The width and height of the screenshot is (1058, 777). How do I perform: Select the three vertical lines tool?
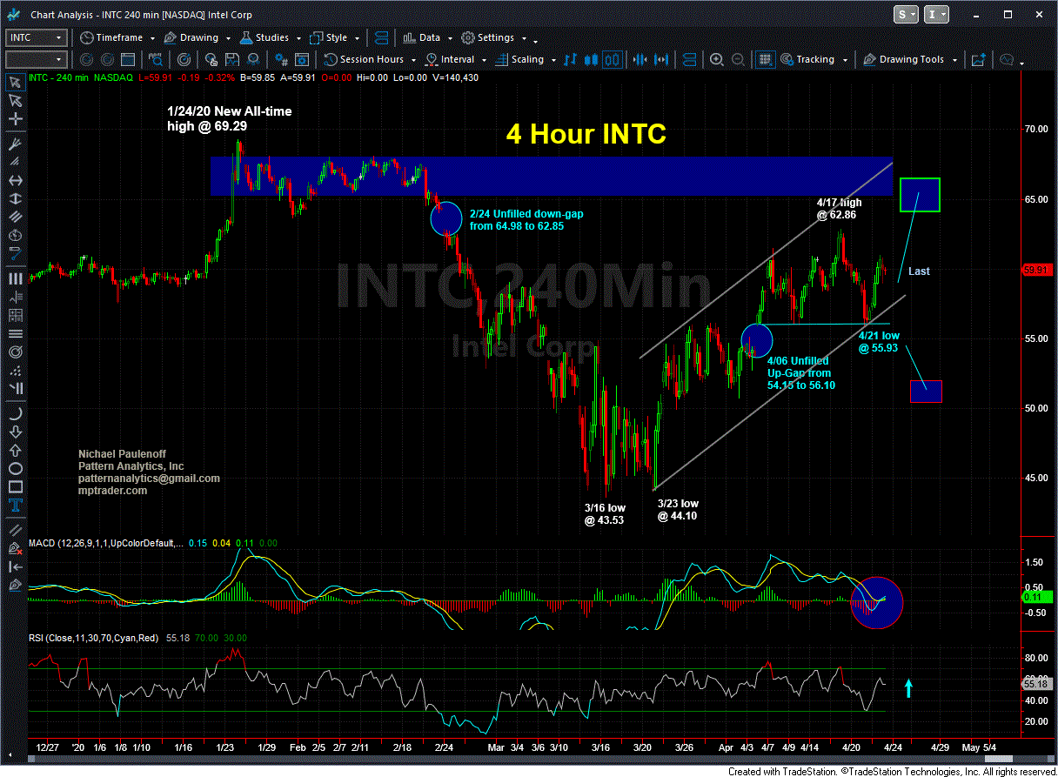(x=15, y=278)
